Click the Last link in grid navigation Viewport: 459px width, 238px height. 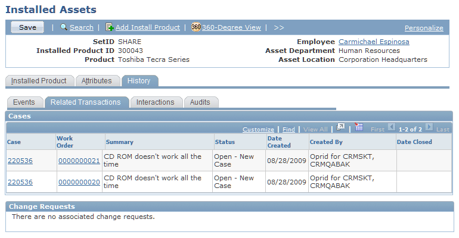tap(442, 129)
